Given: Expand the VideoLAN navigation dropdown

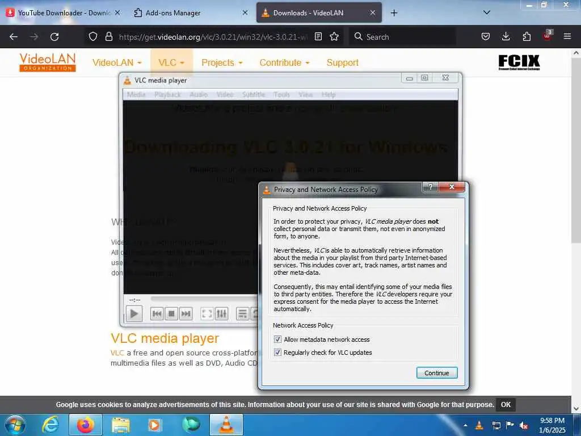Looking at the screenshot, I should coord(117,62).
